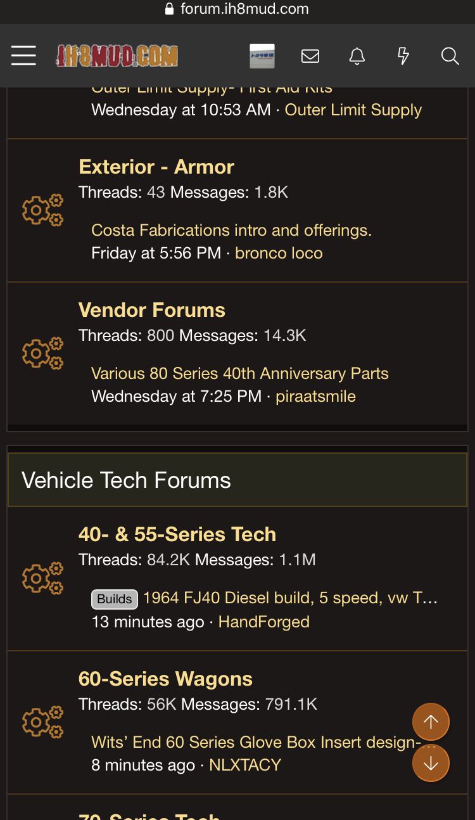
Task: View user profile piraatsmile
Action: pos(315,396)
